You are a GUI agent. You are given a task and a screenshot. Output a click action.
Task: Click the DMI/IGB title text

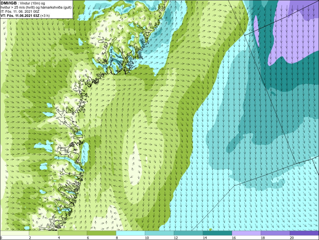coord(9,3)
